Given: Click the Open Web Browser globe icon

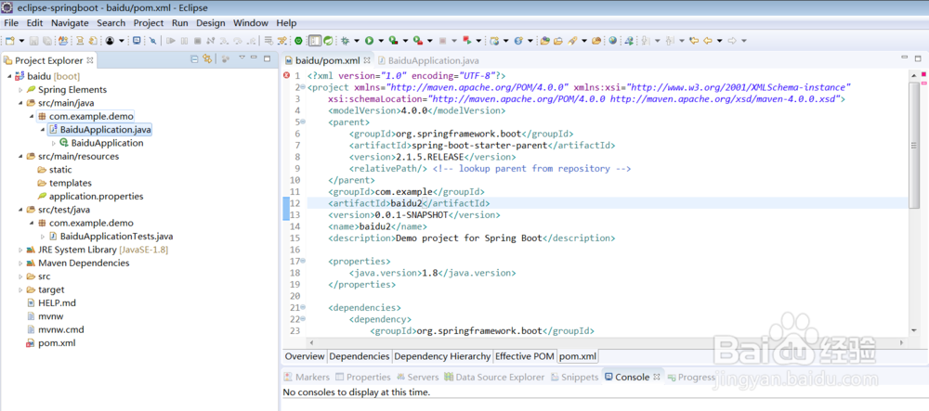Looking at the screenshot, I should [x=612, y=40].
